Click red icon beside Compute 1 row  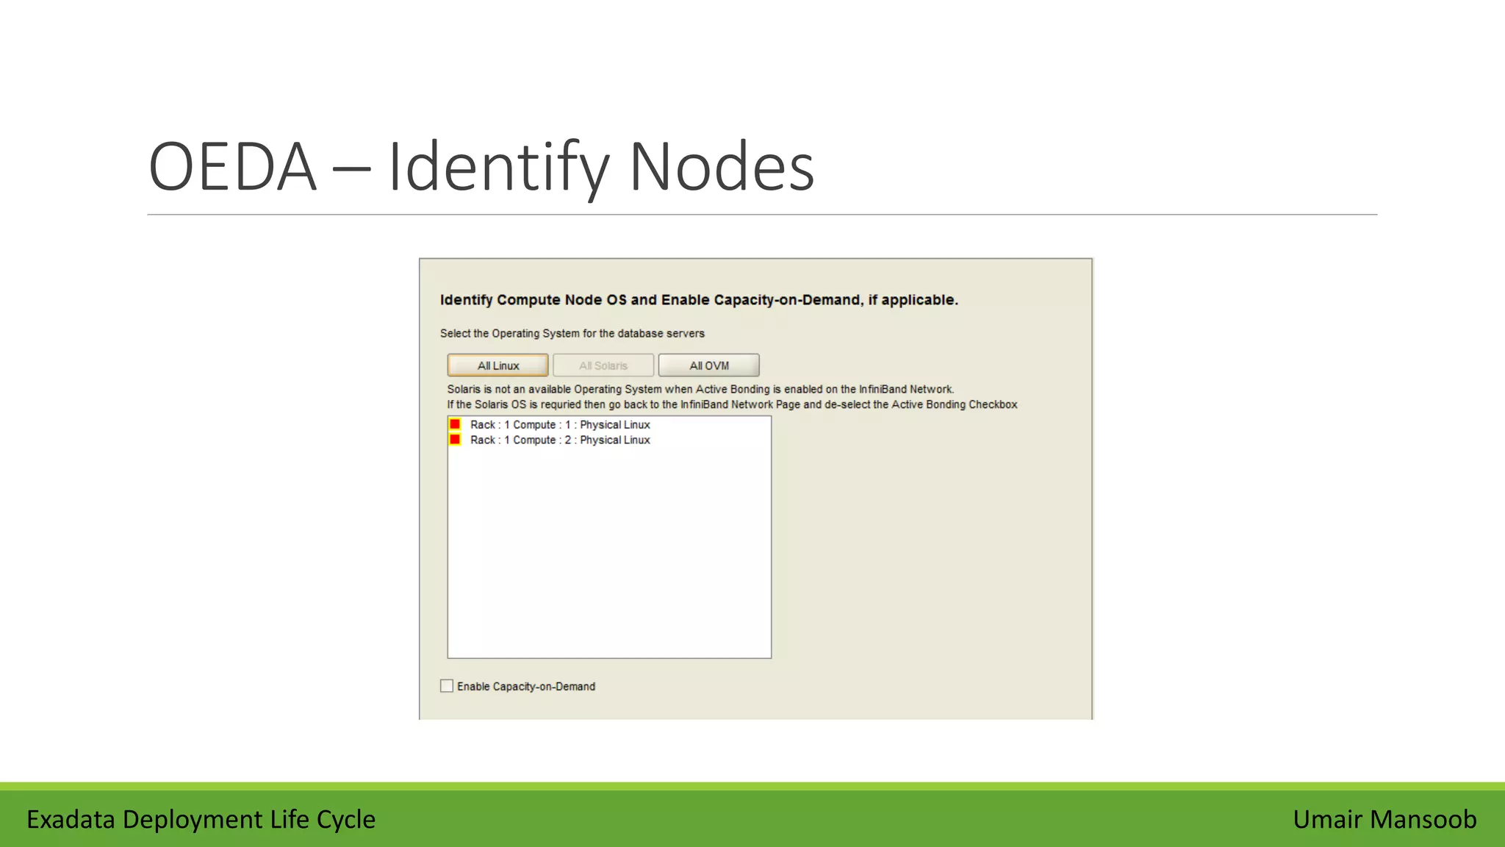click(455, 424)
